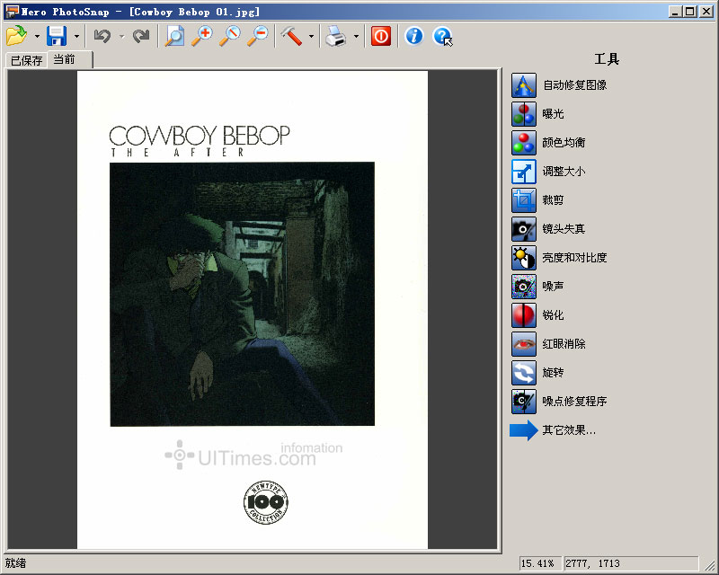Show more via 其它效果... link
Viewport: 719px width, 575px height.
coord(569,430)
